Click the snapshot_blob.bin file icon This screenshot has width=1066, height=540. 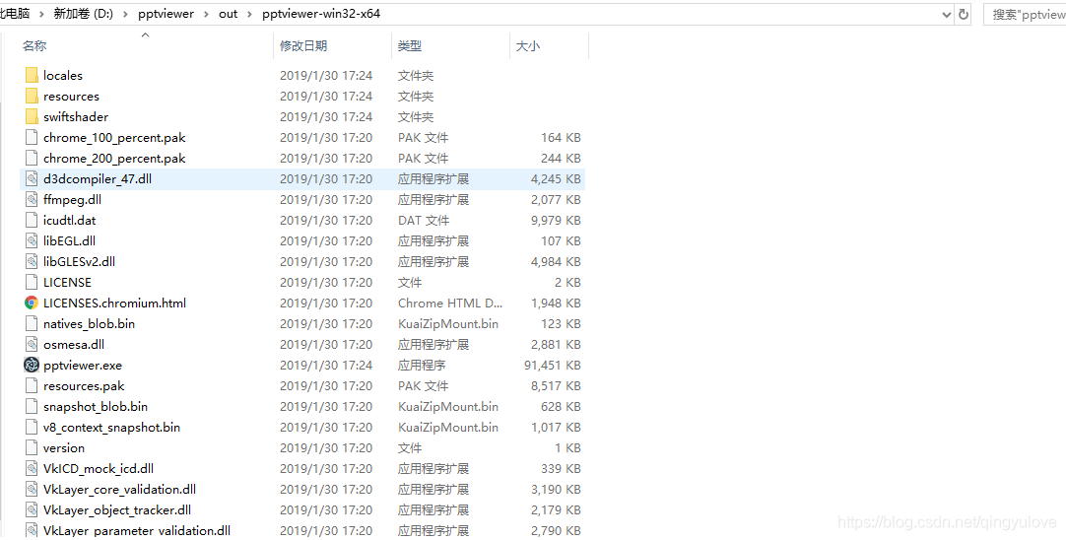pyautogui.click(x=32, y=407)
